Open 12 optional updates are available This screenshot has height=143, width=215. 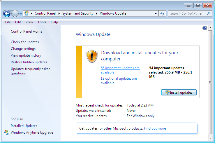119,81
